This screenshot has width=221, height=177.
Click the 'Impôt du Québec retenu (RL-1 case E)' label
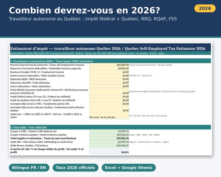click(x=43, y=100)
